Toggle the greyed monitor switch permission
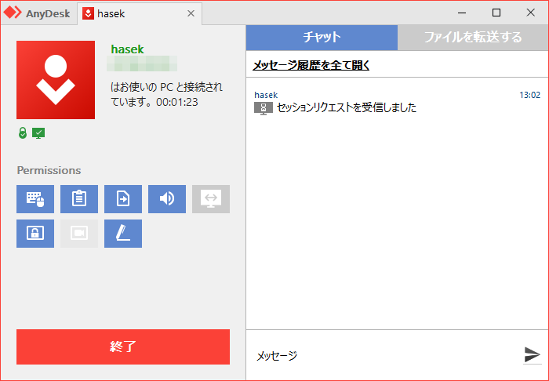The height and width of the screenshot is (381, 549). tap(211, 199)
